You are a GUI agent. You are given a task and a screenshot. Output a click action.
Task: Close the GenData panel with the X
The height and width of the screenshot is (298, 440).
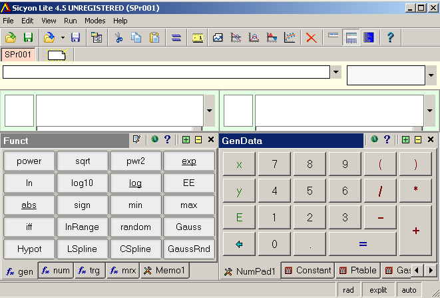pyautogui.click(x=431, y=139)
